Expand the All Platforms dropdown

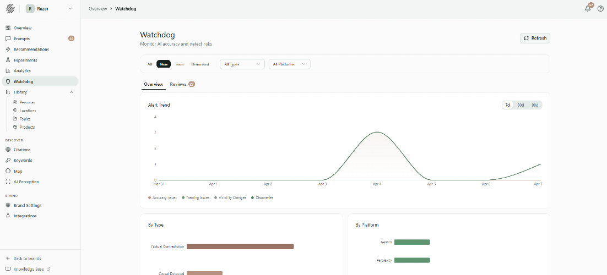(x=289, y=64)
